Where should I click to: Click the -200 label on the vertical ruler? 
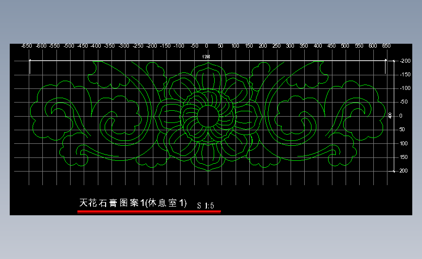405,61
